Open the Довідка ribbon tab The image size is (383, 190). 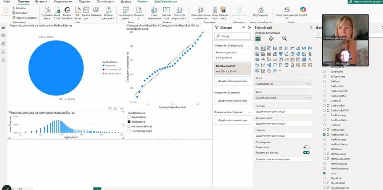[x=120, y=2]
